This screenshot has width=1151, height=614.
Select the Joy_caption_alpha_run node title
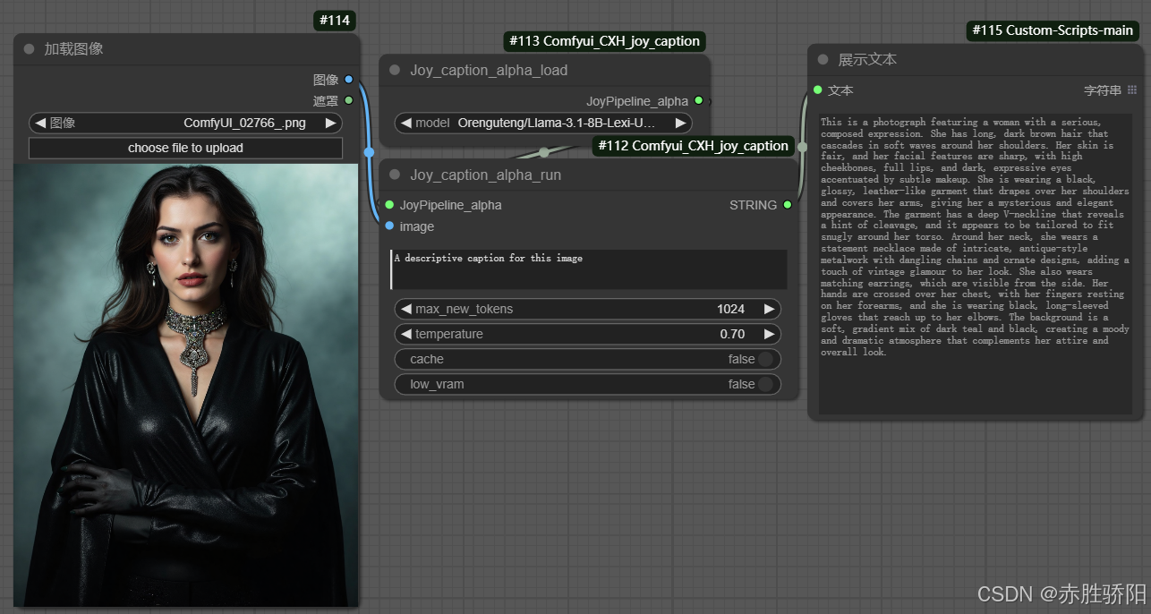tap(486, 175)
